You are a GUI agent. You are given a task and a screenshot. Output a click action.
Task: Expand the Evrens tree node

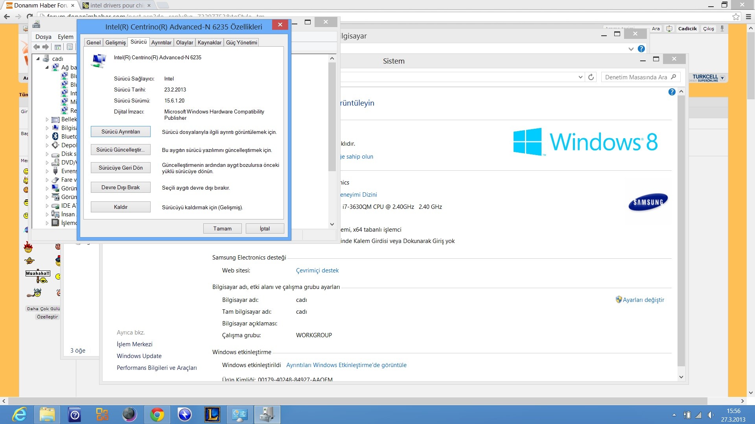click(x=47, y=171)
